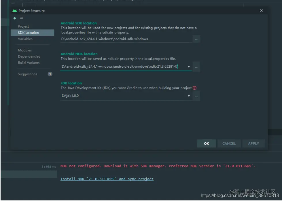Click the Project Structure Android logo icon

click(x=15, y=11)
